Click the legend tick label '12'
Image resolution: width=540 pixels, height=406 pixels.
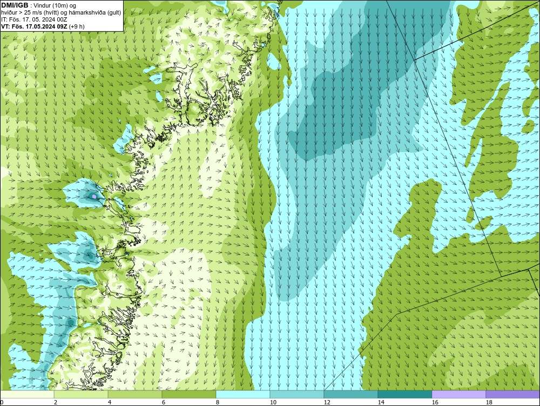(327, 402)
